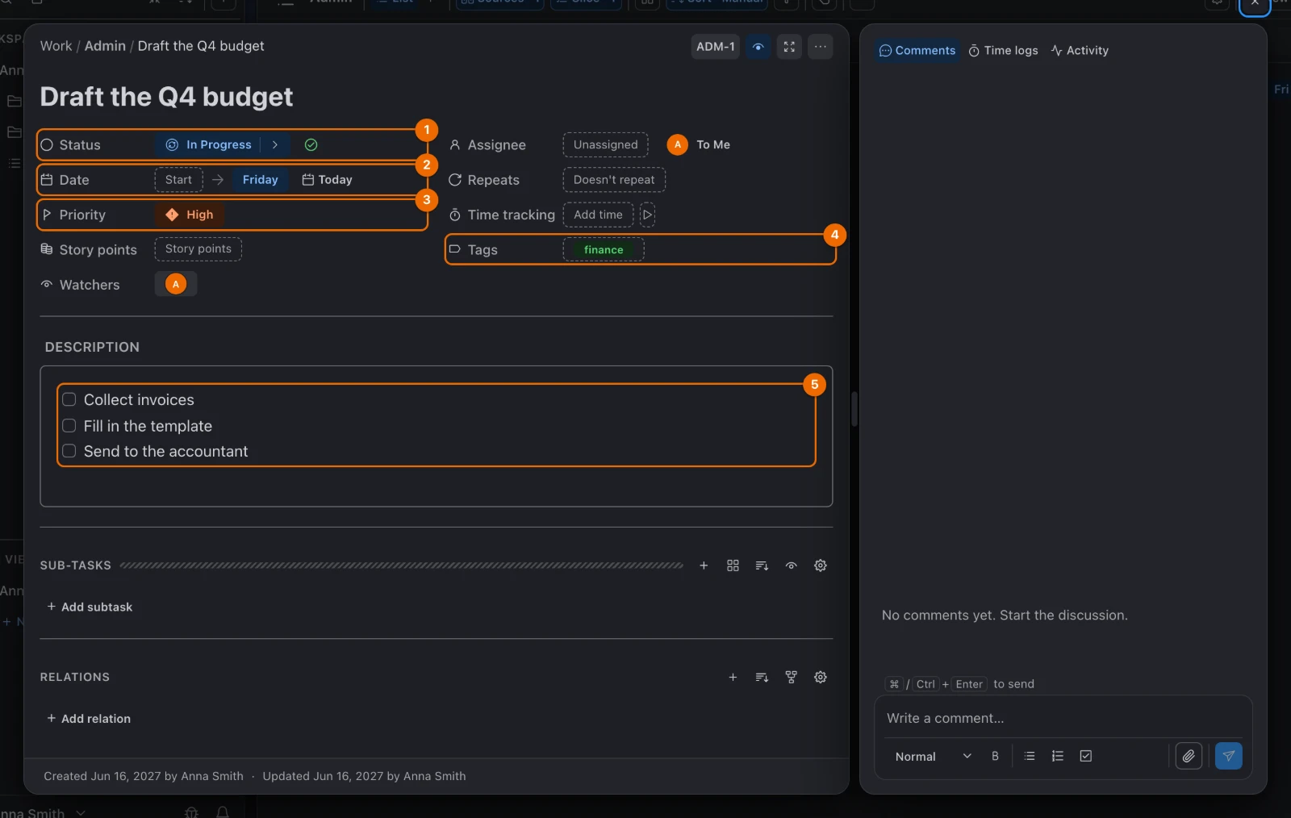
Task: Click the Write a comment field
Action: click(1063, 718)
